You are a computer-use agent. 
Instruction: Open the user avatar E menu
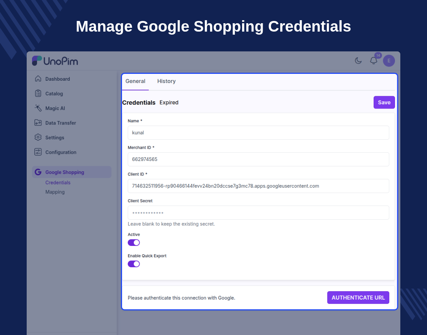tap(389, 61)
